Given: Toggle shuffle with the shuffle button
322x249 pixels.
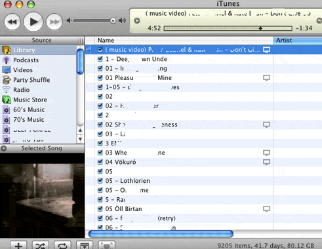Looking at the screenshot, I should click(x=41, y=246).
